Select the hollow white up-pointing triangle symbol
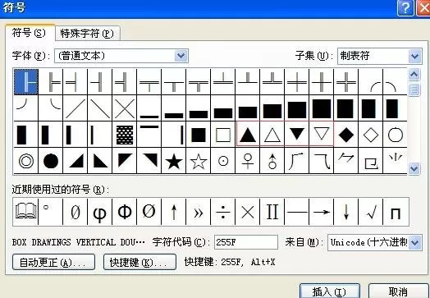 [x=272, y=135]
